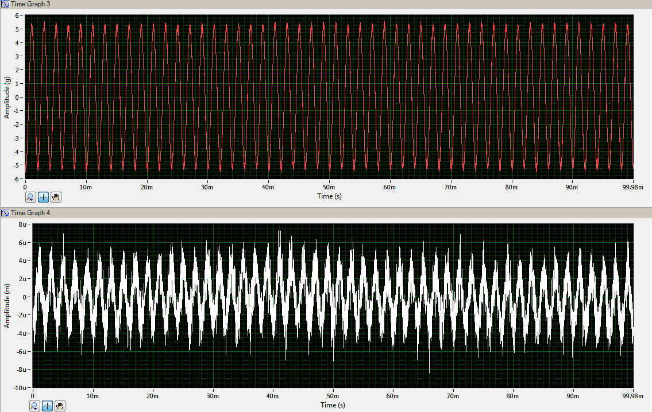Click the Time Graph 4 title text

click(30, 213)
